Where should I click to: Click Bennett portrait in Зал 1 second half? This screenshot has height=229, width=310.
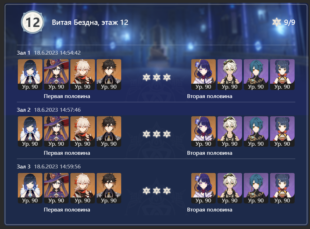pos(230,75)
